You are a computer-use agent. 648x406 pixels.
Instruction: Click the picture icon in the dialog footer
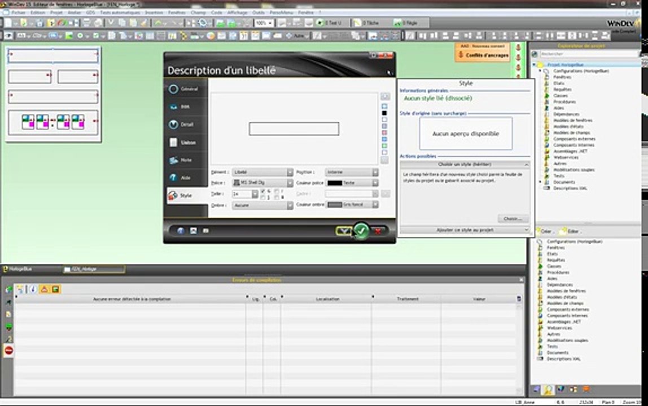pos(193,231)
